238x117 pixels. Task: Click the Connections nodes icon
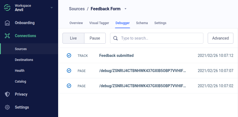tap(7, 36)
